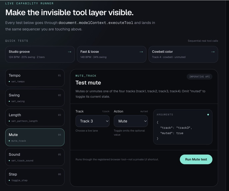Switch to the Sound capability tab

click(x=35, y=157)
